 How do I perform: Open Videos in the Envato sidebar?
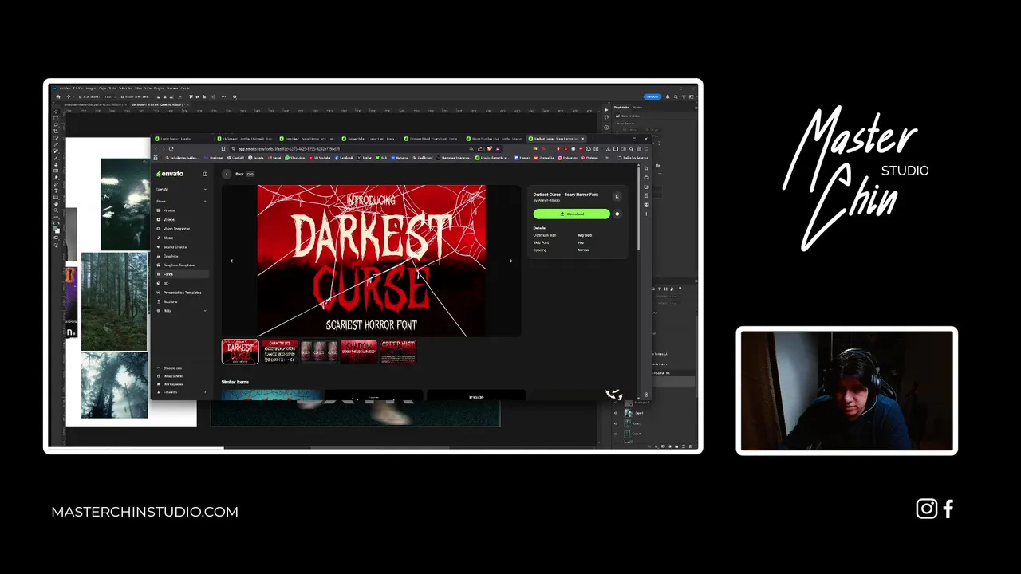[182, 219]
